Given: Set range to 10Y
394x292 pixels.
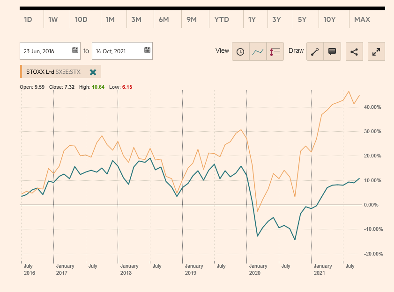Looking at the screenshot, I should coord(329,20).
